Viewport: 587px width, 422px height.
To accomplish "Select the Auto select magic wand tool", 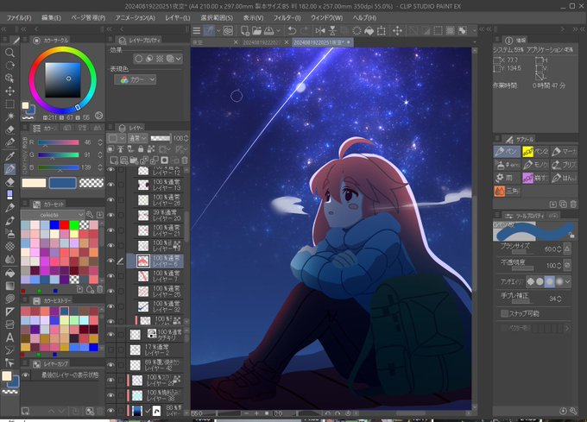I will point(9,117).
